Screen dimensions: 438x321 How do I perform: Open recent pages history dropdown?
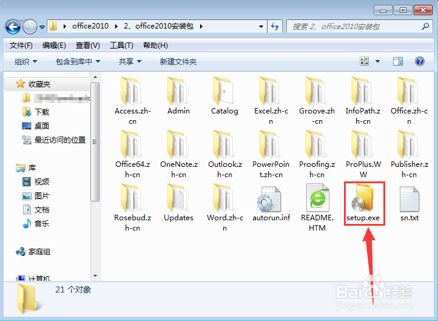point(42,27)
